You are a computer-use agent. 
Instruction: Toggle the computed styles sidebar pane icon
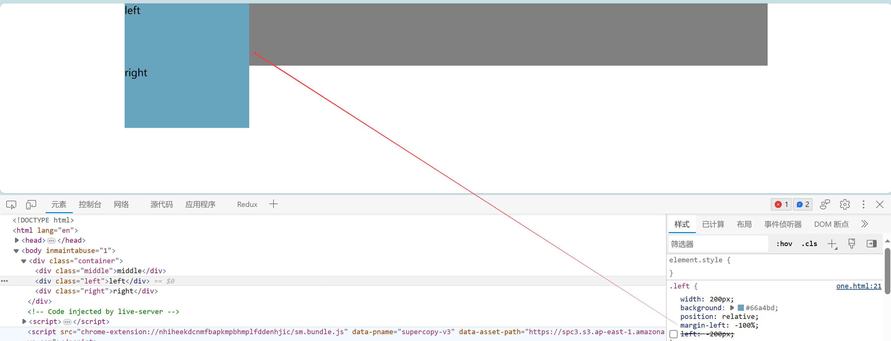pyautogui.click(x=871, y=244)
